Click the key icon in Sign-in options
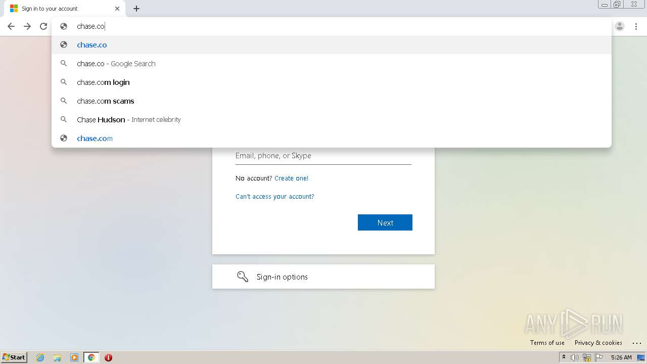The width and height of the screenshot is (647, 364). point(243,277)
